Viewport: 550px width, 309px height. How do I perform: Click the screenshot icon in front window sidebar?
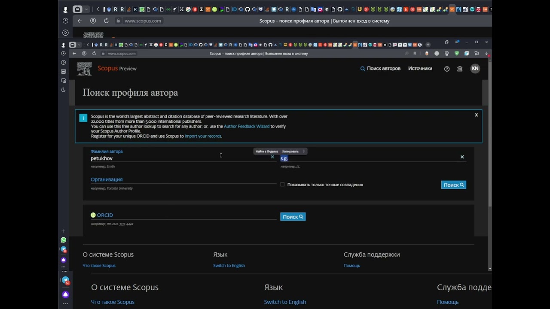click(x=64, y=81)
